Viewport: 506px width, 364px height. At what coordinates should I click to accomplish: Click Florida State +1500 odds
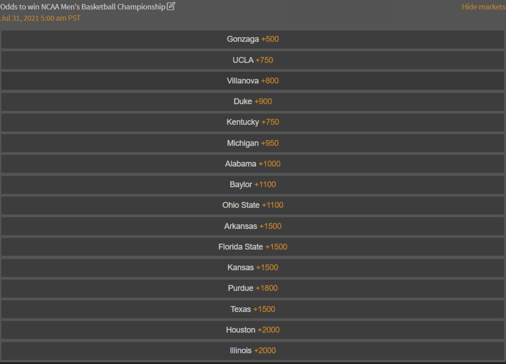(x=252, y=247)
